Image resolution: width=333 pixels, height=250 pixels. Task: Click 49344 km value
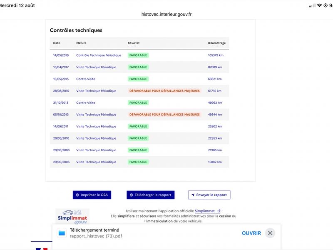point(215,115)
